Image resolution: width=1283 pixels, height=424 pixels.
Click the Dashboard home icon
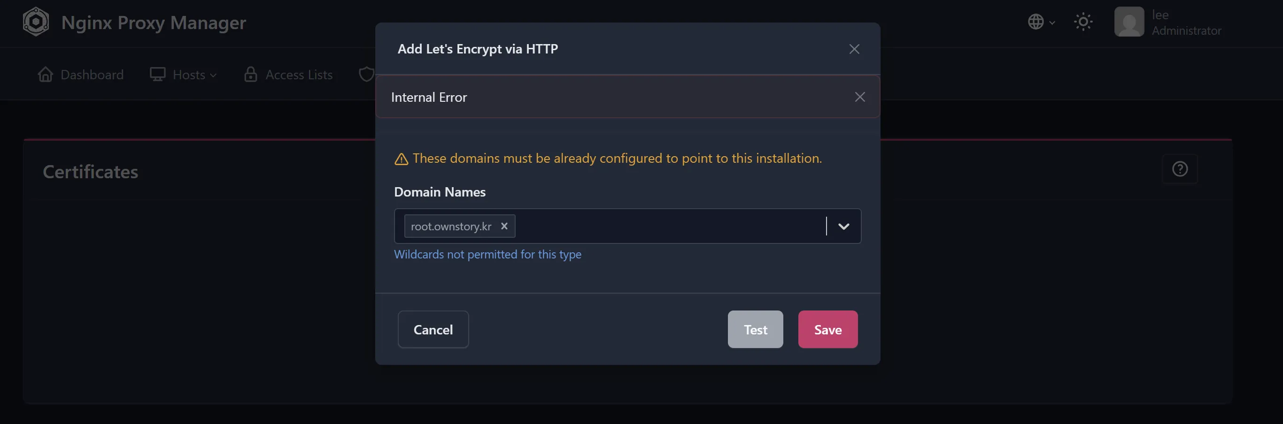(46, 74)
